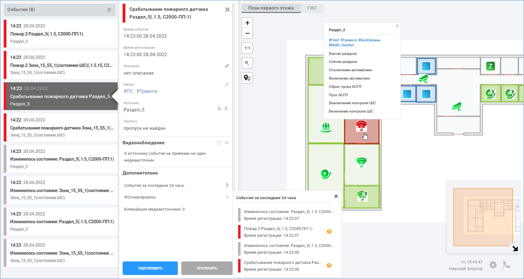The width and height of the screenshot is (524, 279).
Task: Click the trash icon in Events header
Action: click(109, 10)
